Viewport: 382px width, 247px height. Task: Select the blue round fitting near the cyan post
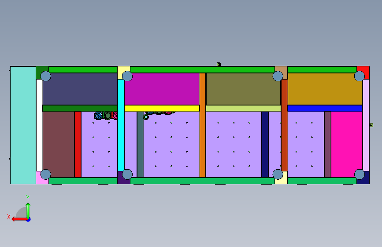coord(98,116)
